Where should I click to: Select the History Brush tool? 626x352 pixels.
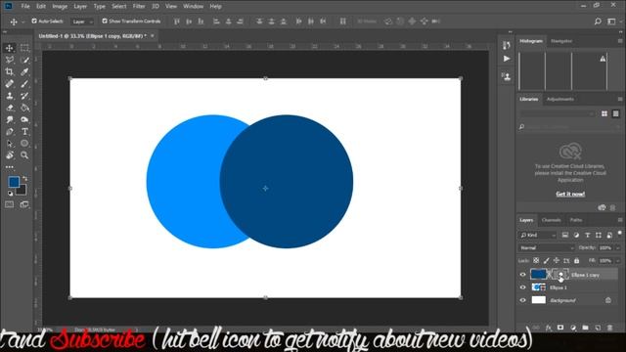(x=24, y=96)
